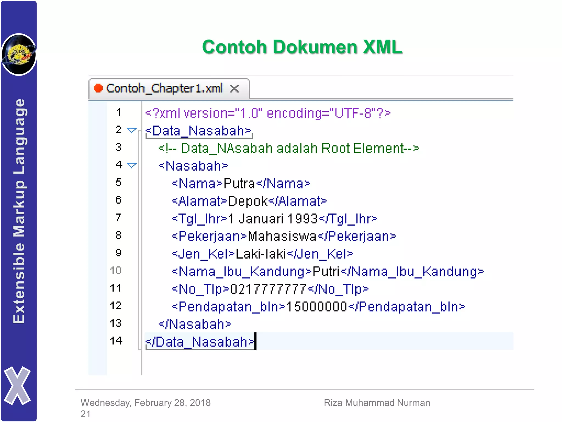
Task: Click the closing </Data_Nasabah> tag
Action: pyautogui.click(x=200, y=342)
